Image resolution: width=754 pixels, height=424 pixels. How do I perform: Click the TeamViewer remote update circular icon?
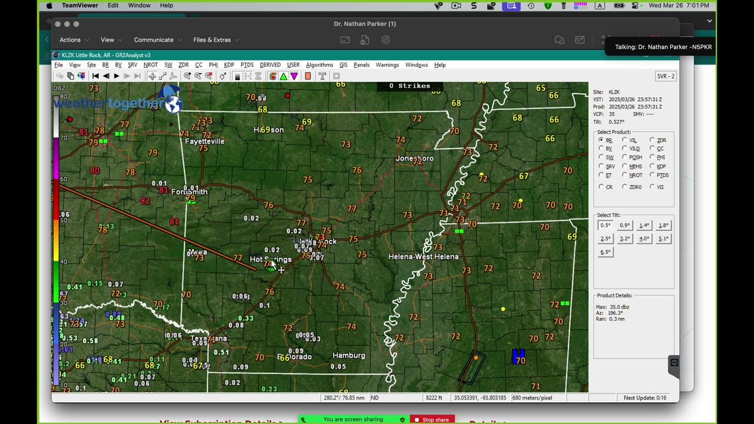coord(386,40)
